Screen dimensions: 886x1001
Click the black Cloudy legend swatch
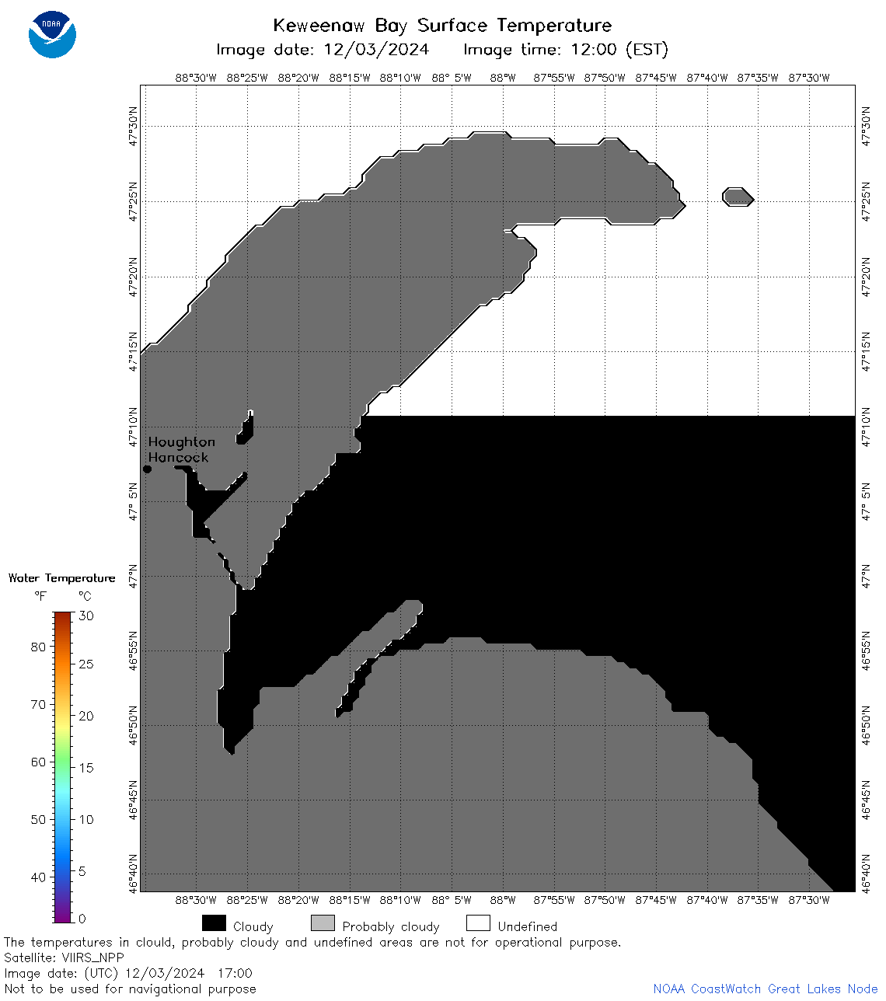click(214, 923)
